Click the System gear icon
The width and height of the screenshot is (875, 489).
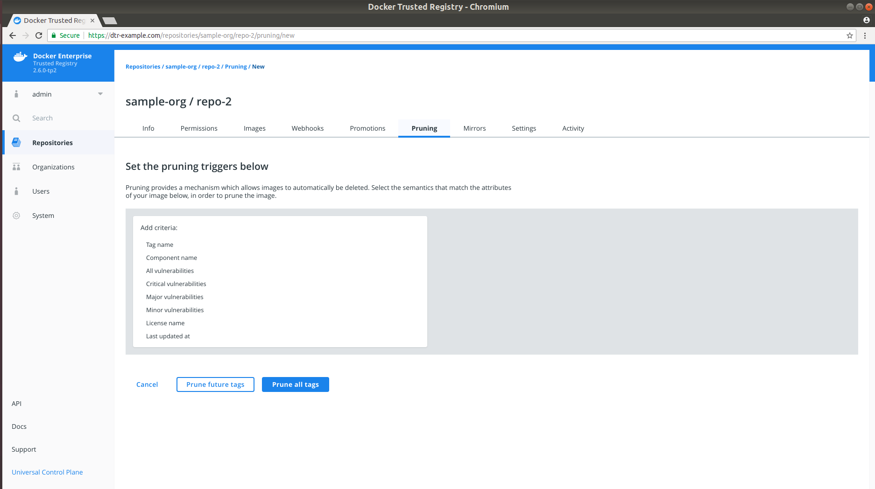tap(16, 216)
